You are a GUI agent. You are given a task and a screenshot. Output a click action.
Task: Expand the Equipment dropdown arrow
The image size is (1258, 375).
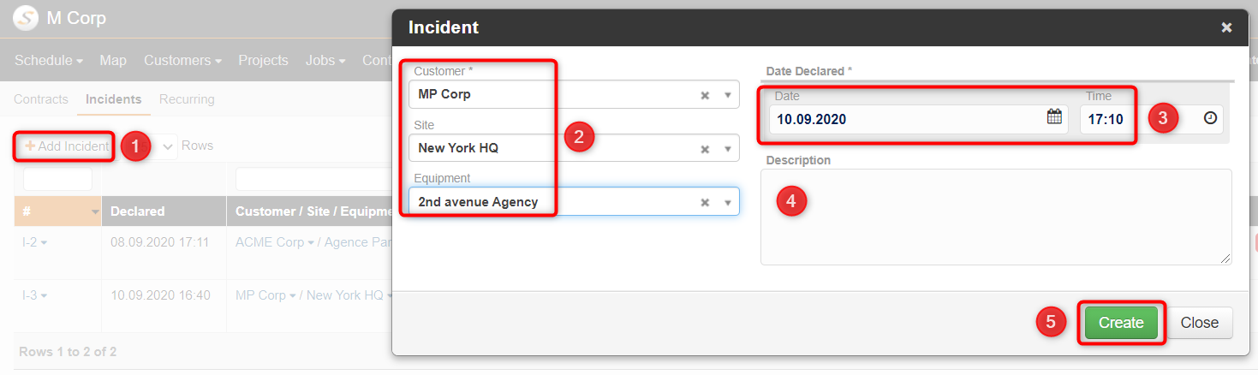(x=727, y=203)
